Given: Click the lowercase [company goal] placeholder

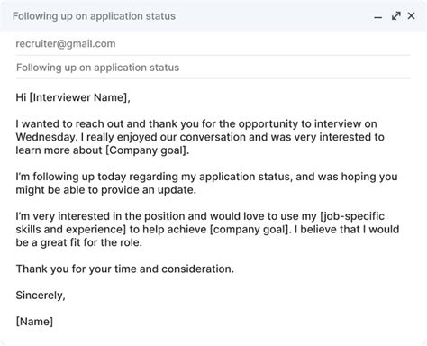Looking at the screenshot, I should point(249,230).
